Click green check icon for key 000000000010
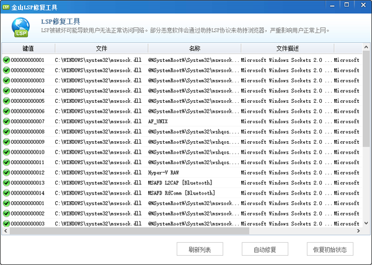The image size is (372, 265). coord(6,152)
